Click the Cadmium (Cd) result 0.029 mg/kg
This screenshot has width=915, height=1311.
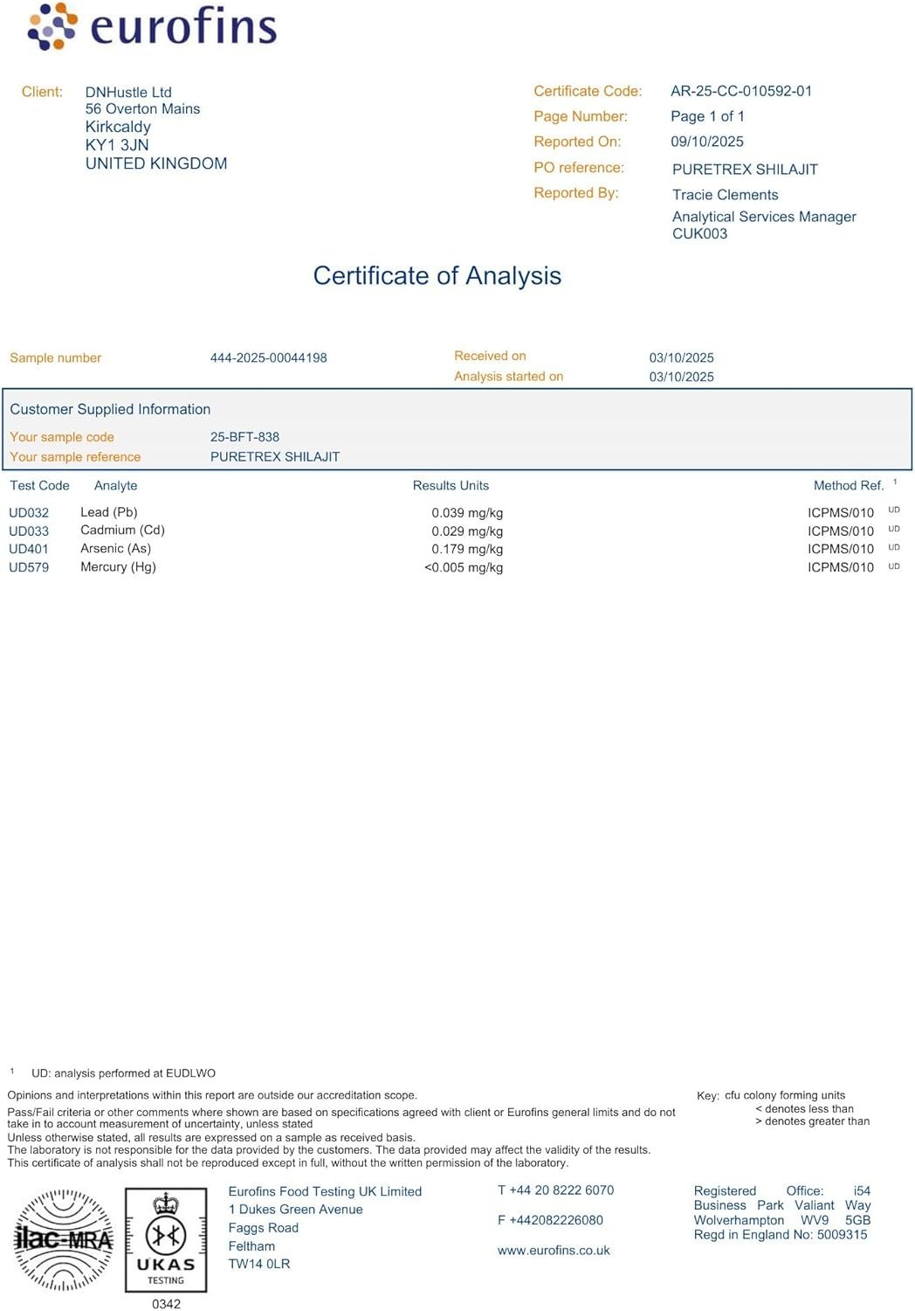466,531
